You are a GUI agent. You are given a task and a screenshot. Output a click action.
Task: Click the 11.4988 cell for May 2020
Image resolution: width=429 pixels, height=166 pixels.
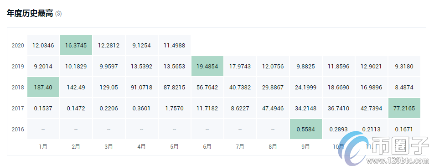tap(174, 45)
